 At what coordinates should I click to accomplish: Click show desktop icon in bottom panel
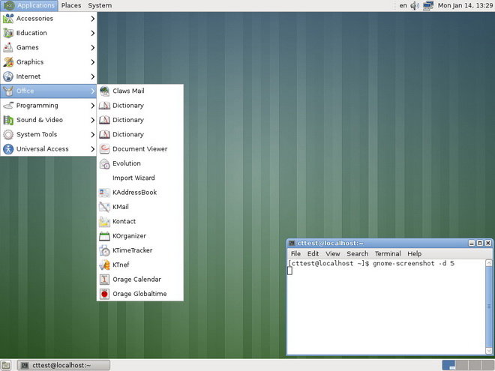coord(6,365)
